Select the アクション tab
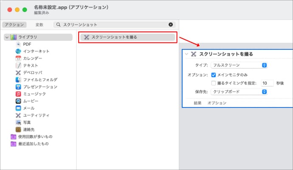 (x=14, y=25)
